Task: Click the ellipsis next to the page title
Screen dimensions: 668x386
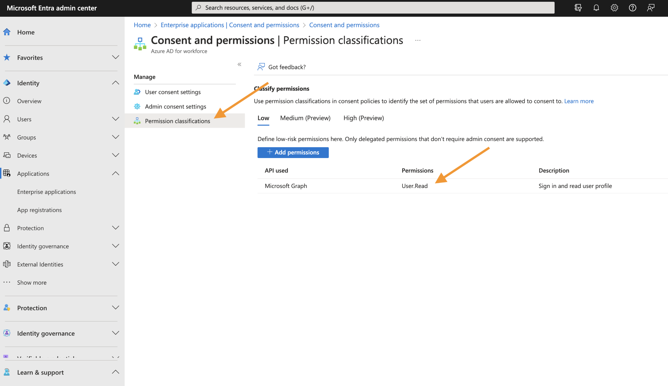Action: click(417, 40)
